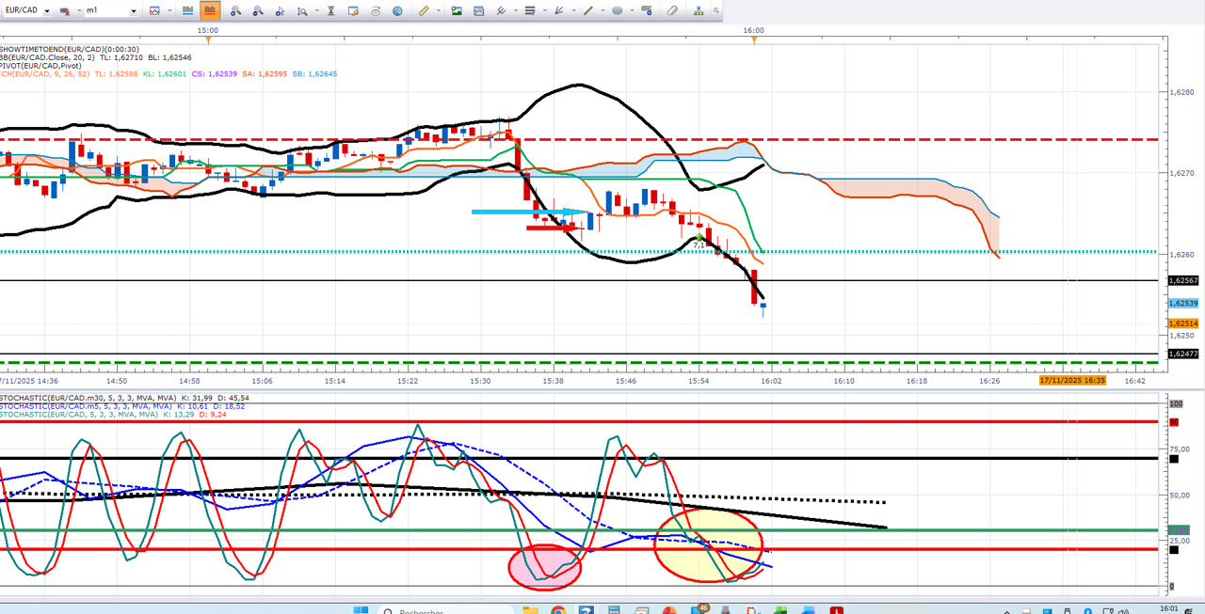Click the zoom out magnifier icon
This screenshot has width=1205, height=614.
pyautogui.click(x=257, y=11)
